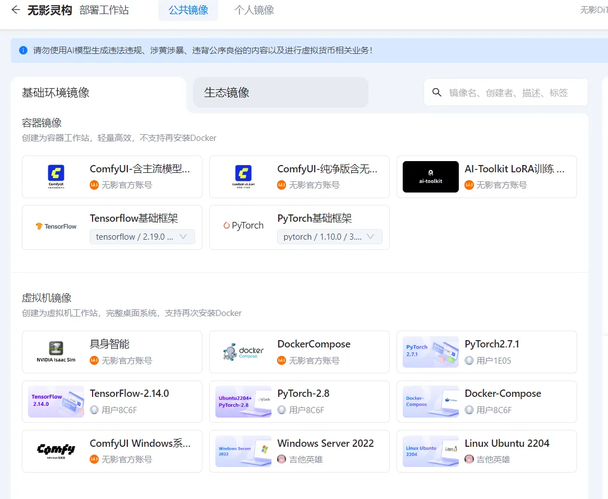The width and height of the screenshot is (608, 499).
Task: Click orange avatar under DockerCompose
Action: [x=282, y=360]
